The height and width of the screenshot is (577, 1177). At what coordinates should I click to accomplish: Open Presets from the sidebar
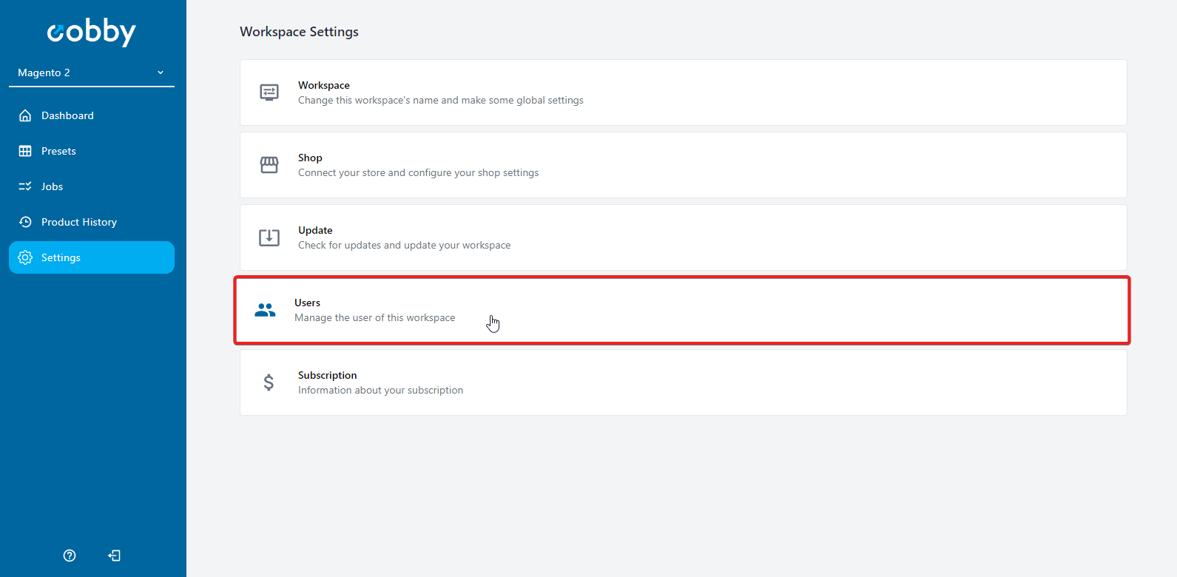[x=92, y=151]
